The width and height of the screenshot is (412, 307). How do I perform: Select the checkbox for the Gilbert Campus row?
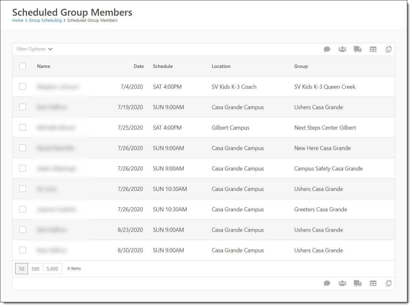pyautogui.click(x=23, y=127)
